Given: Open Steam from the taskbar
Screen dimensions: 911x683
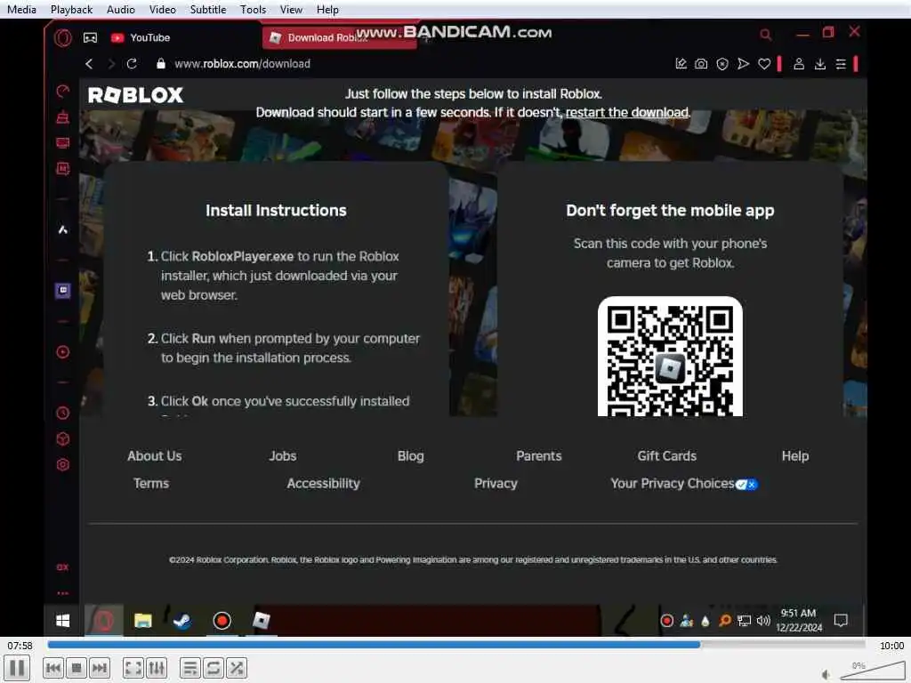Looking at the screenshot, I should pos(182,620).
